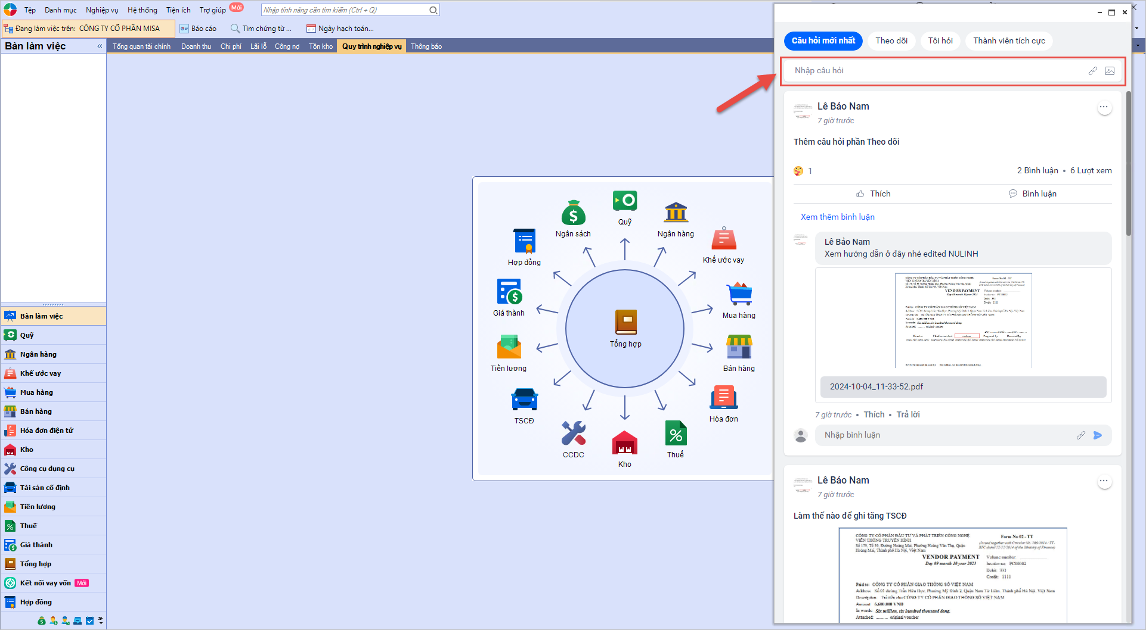Open the CCDC tools icon
The width and height of the screenshot is (1146, 630).
[573, 433]
